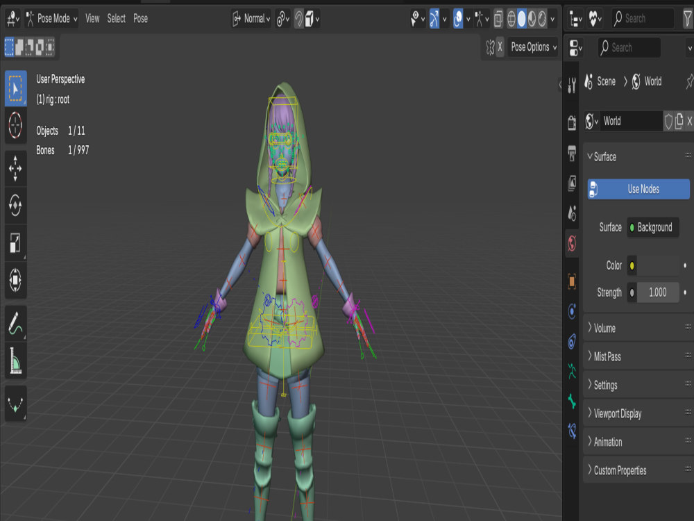The image size is (694, 521).
Task: Switch to material preview shading
Action: point(532,19)
